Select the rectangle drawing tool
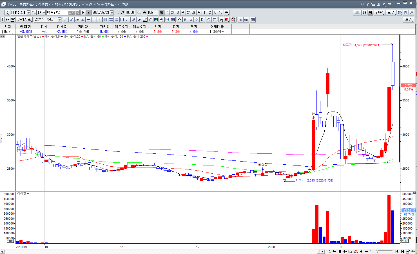Viewport: 417px width, 254px height. point(215,20)
